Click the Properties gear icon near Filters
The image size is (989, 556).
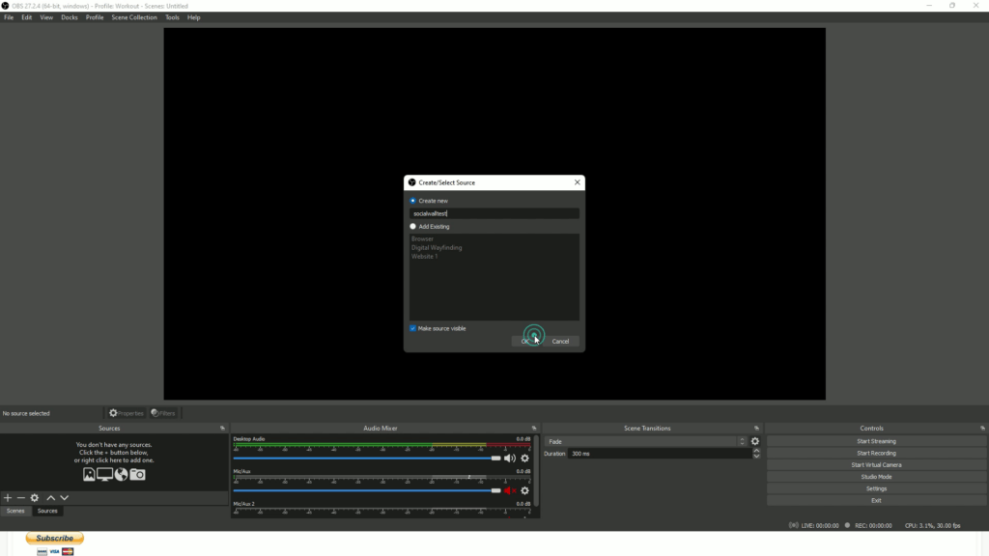click(113, 412)
